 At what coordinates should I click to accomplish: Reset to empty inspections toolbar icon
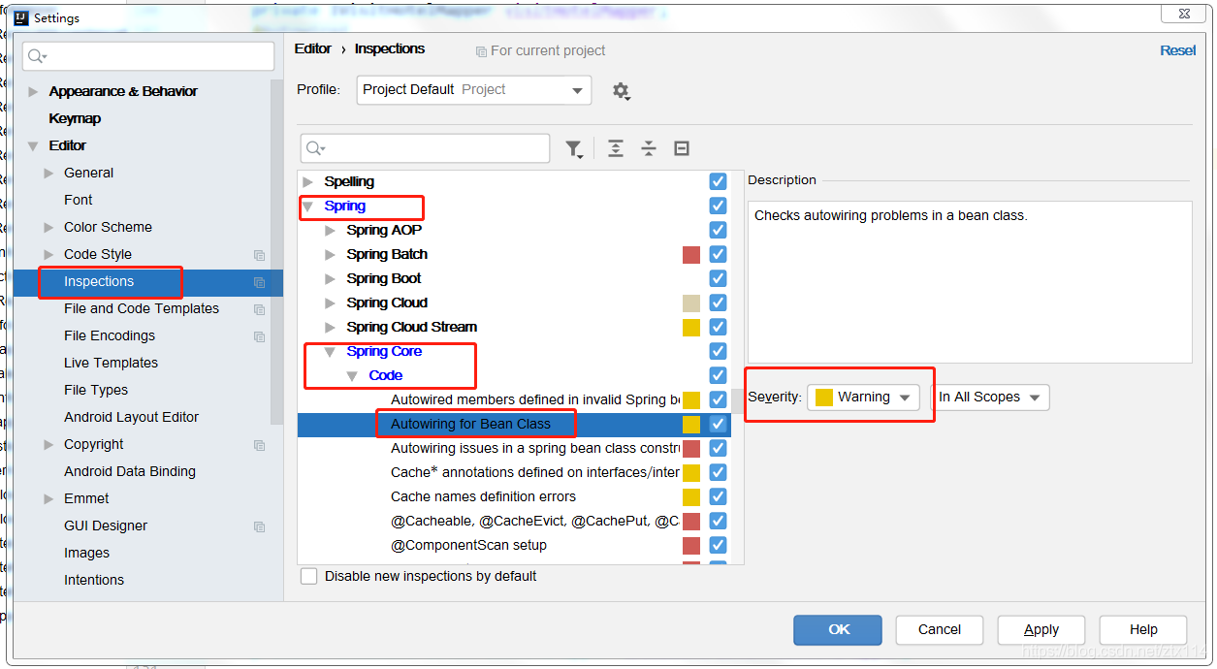click(682, 148)
